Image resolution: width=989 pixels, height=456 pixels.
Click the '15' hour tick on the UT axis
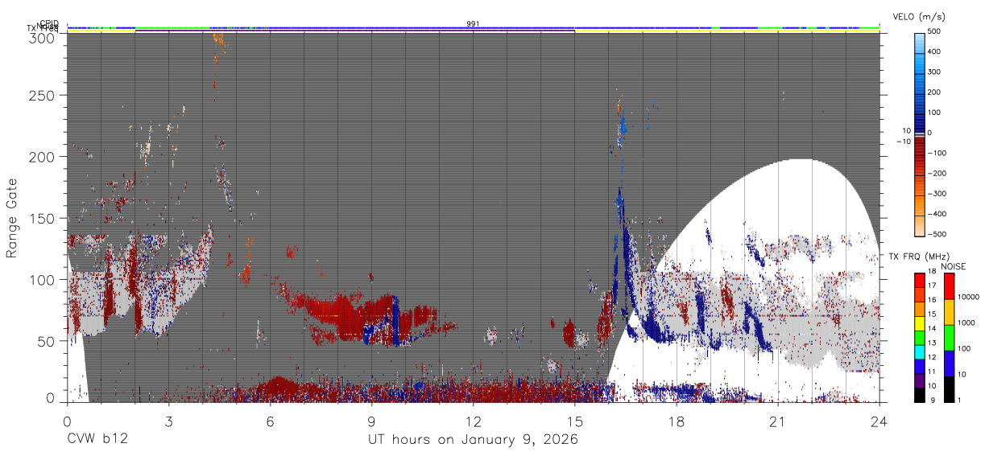(574, 421)
